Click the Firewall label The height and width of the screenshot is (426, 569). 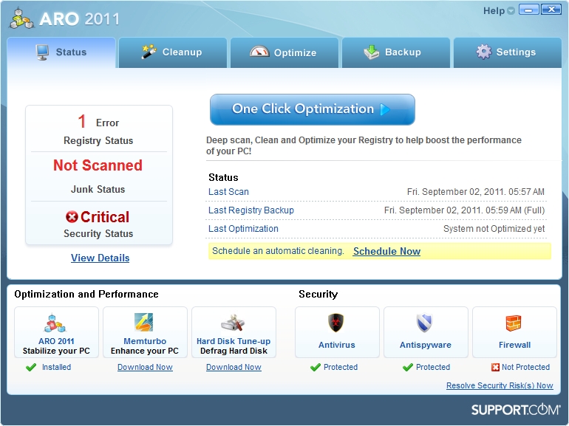[x=514, y=345]
